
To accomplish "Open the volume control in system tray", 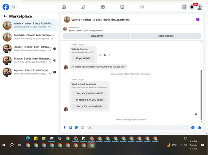I will point(186,145).
